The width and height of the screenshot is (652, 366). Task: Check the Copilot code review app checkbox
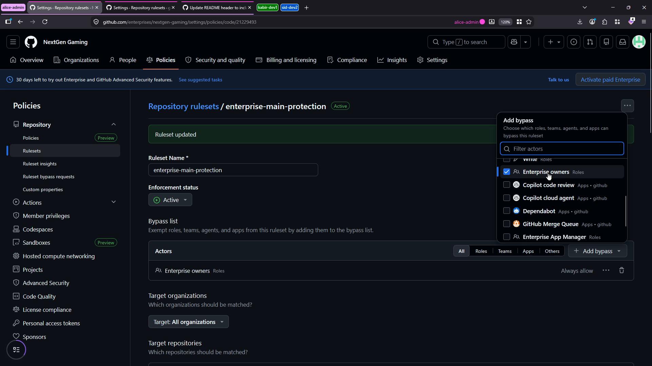tap(506, 185)
